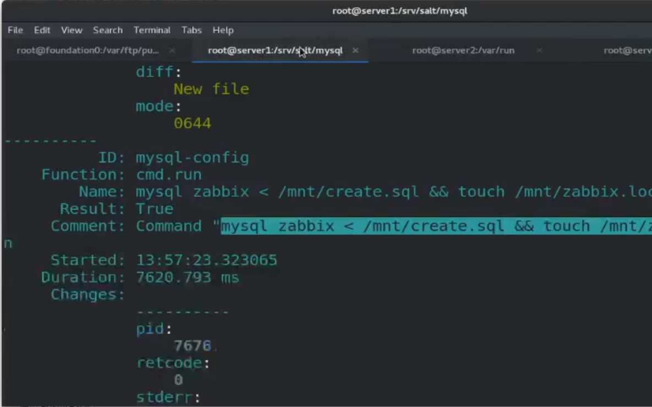Close the root@server2 tab

pos(539,50)
